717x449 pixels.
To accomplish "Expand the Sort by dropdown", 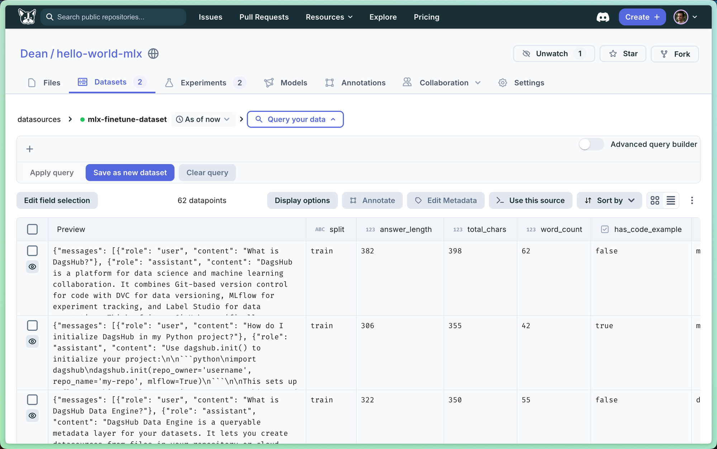I will click(x=609, y=200).
